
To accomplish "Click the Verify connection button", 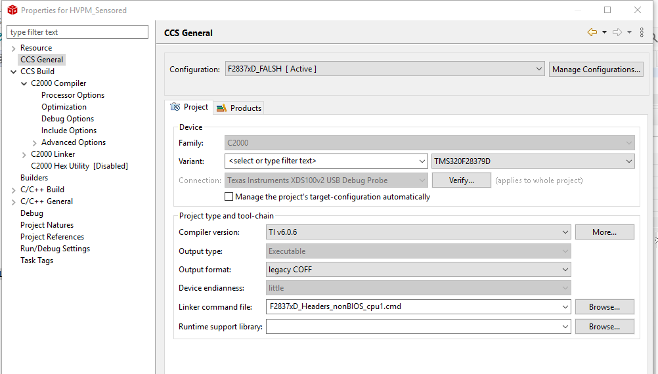I will click(x=461, y=180).
